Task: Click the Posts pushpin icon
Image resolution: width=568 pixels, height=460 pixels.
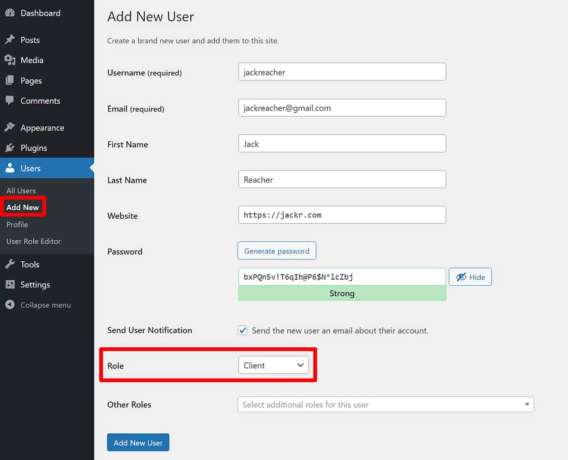Action: tap(10, 39)
